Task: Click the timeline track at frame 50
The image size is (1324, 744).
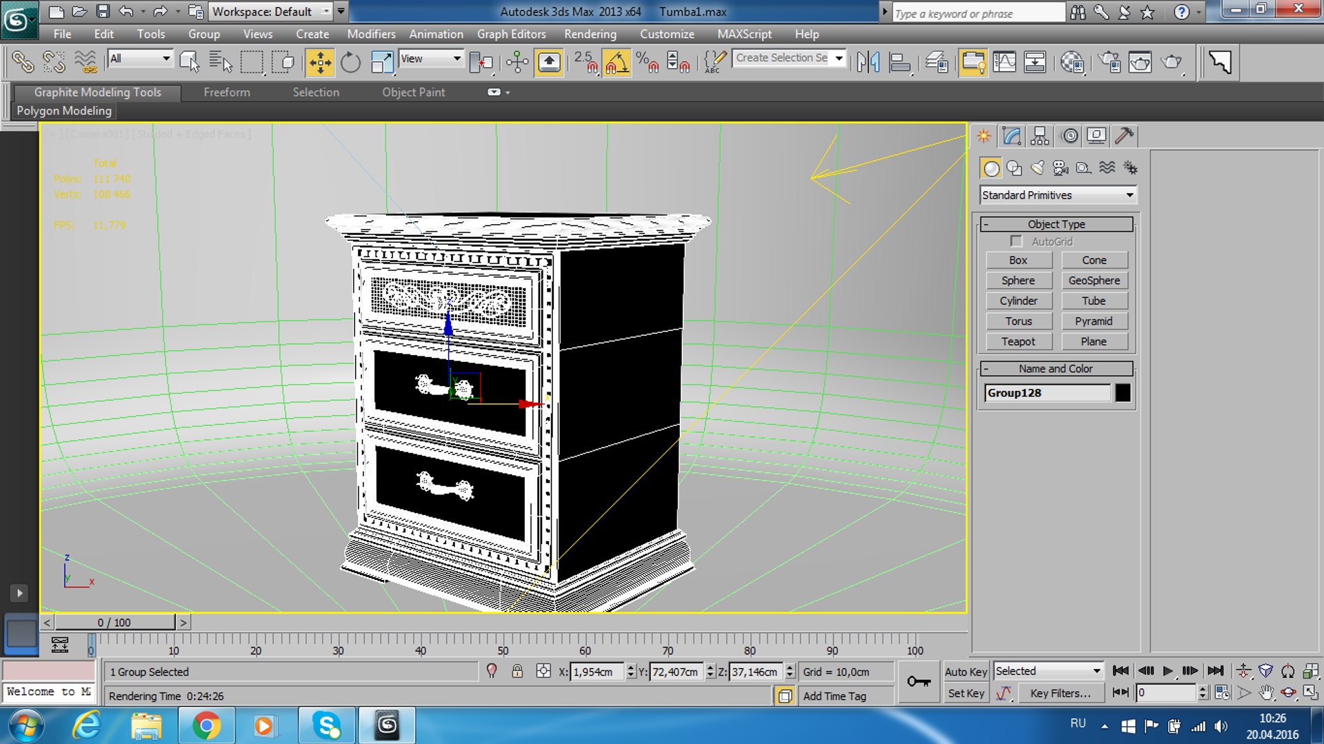Action: 503,644
